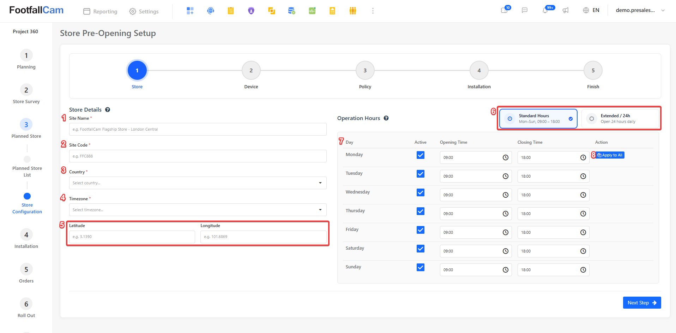Viewport: 676px width, 333px height.
Task: Go to wizard step 2 Device
Action: coord(251,71)
